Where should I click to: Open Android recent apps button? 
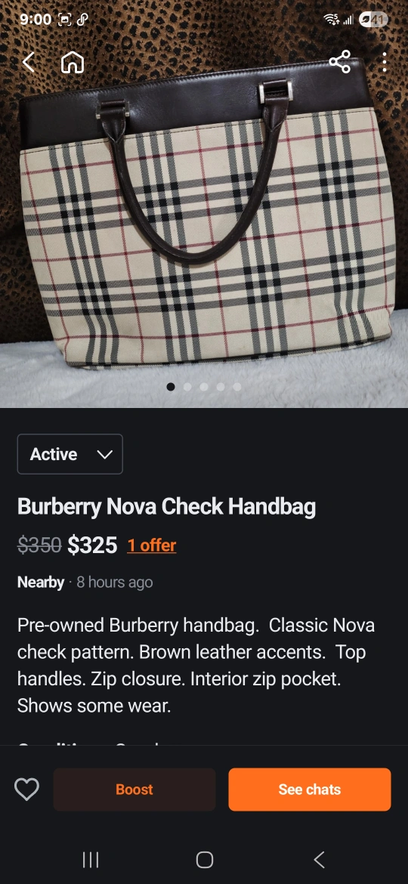[91, 860]
